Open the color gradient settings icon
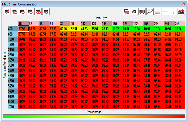Viewport: 188px width, 122px height. pyautogui.click(x=142, y=11)
